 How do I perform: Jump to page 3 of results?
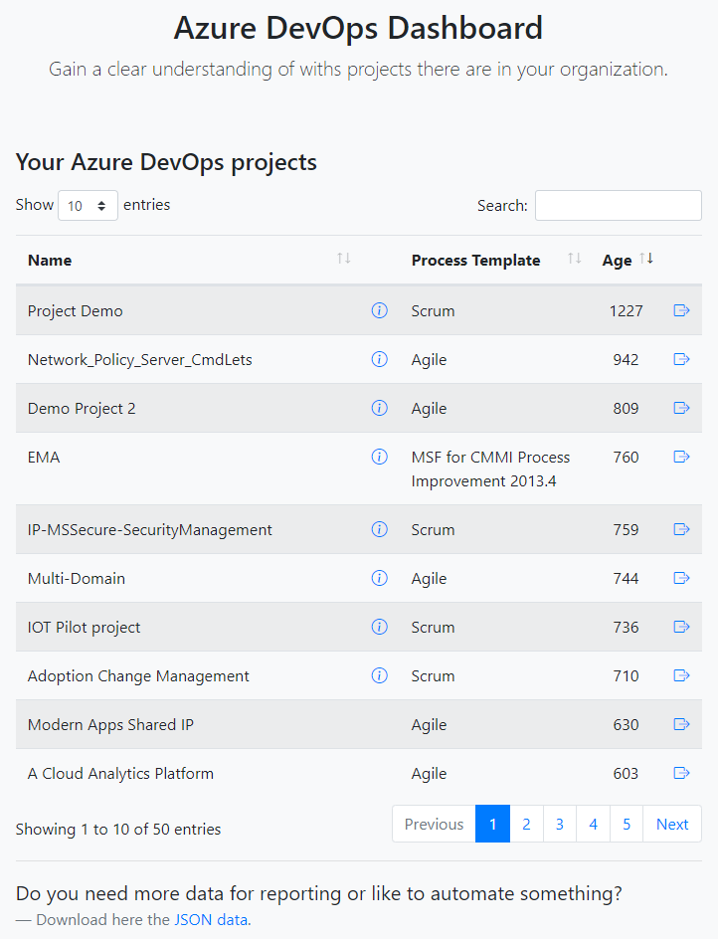pos(559,824)
